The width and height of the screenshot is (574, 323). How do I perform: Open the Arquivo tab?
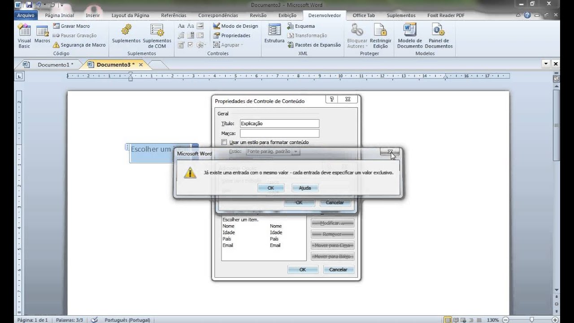26,15
